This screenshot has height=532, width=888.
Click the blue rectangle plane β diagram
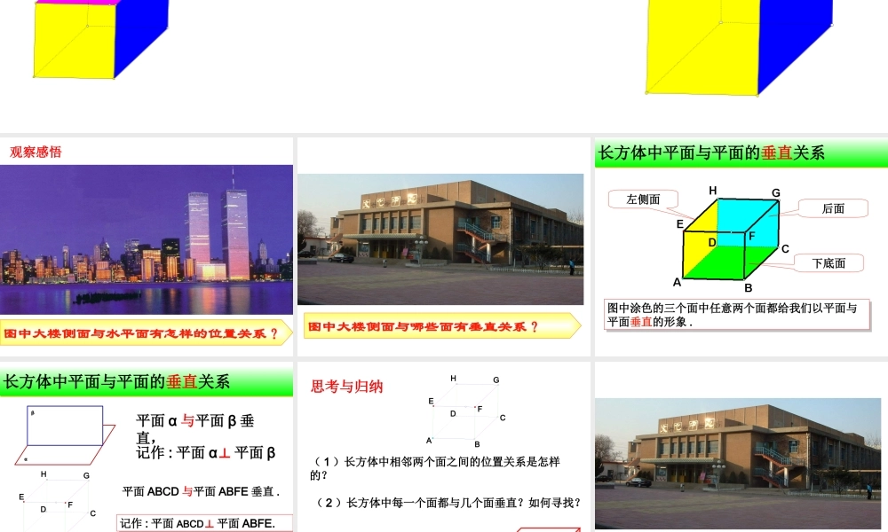point(65,426)
